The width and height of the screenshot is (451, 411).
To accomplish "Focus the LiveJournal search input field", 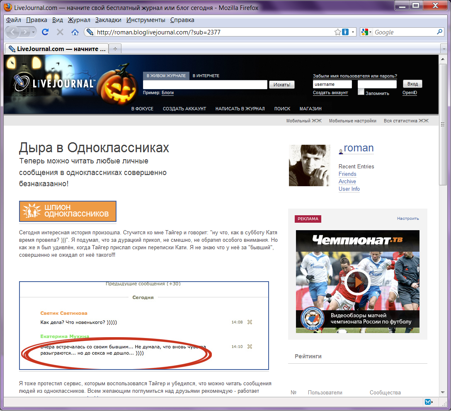I will (x=205, y=85).
